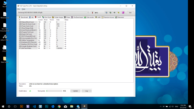Sort by the Current column header

click(40, 20)
